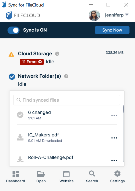135x191 pixels.
Task: Click the Open folder icon
Action: pyautogui.click(x=41, y=174)
